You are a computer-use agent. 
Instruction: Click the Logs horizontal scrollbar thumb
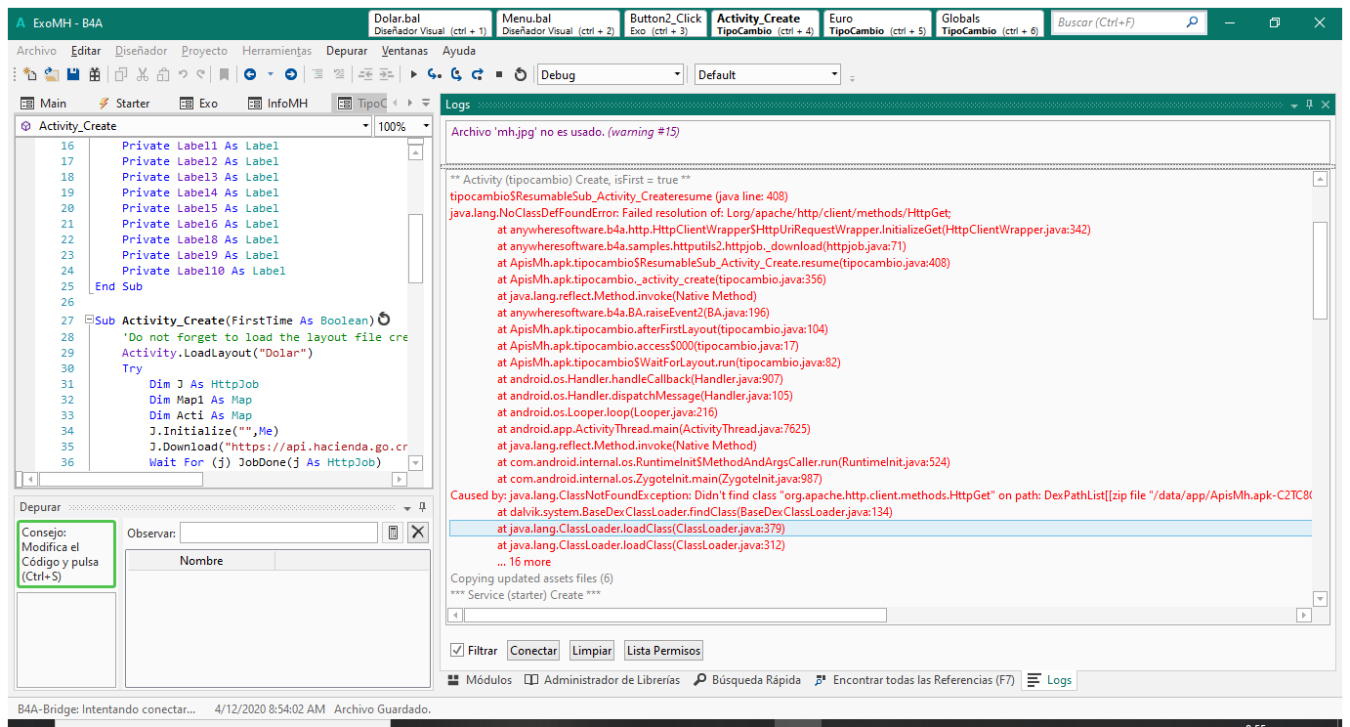[x=674, y=616]
